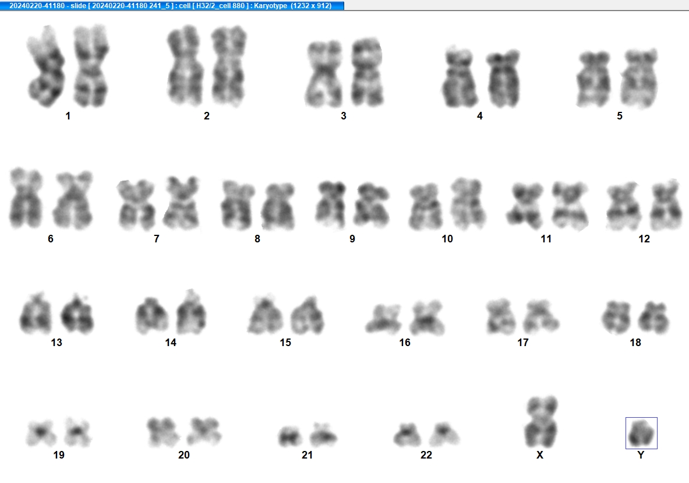Select the left chromosome 21 homolog
Viewport: 689px width, 483px height.
(x=290, y=436)
